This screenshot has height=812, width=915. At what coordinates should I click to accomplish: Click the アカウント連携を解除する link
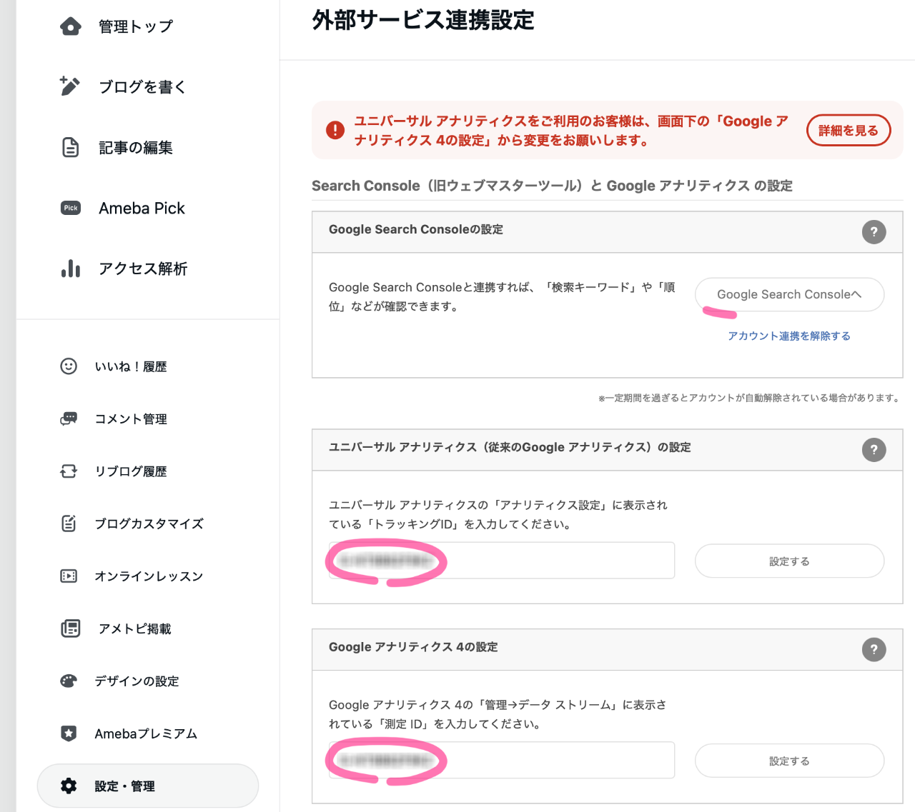click(789, 336)
